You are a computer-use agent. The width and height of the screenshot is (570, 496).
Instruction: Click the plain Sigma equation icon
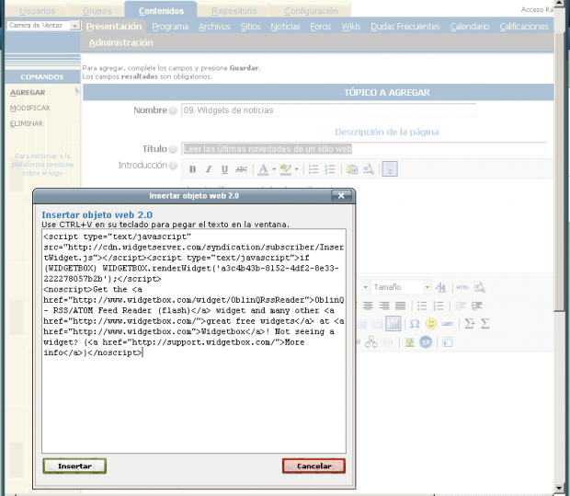484,324
